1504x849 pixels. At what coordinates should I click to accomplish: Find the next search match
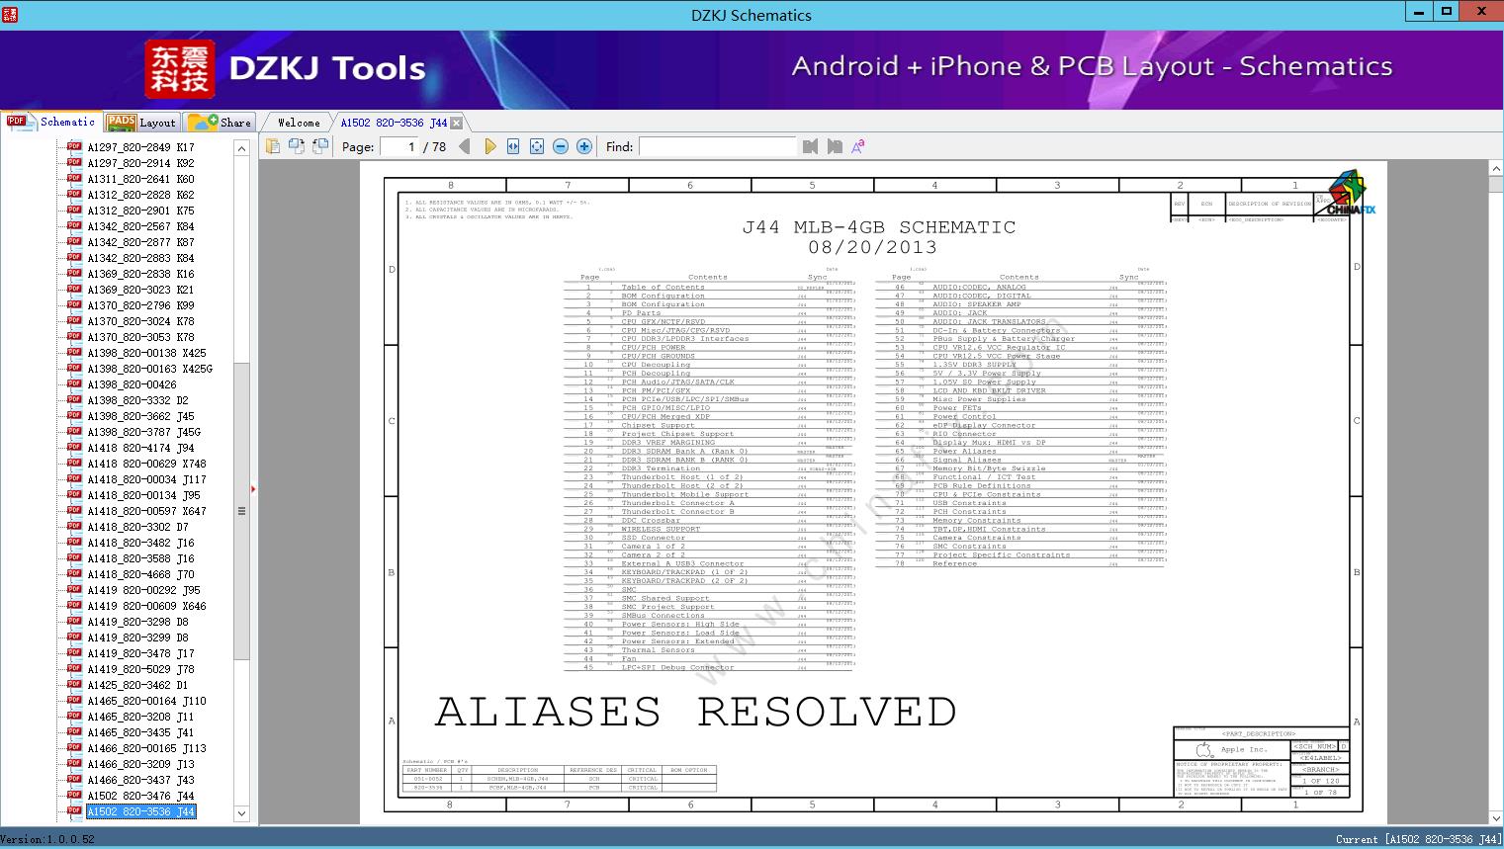coord(835,146)
